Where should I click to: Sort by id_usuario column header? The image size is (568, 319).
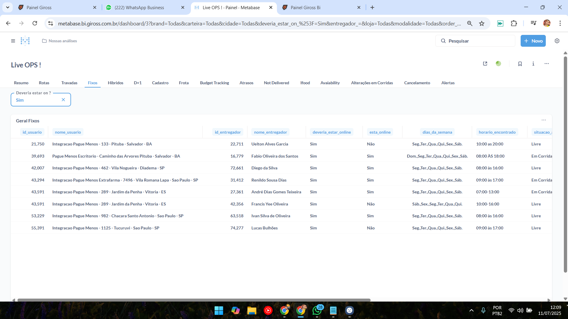[x=32, y=132]
